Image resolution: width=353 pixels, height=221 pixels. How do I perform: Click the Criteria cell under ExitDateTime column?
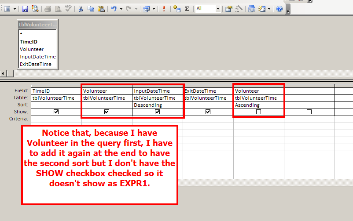click(208, 119)
